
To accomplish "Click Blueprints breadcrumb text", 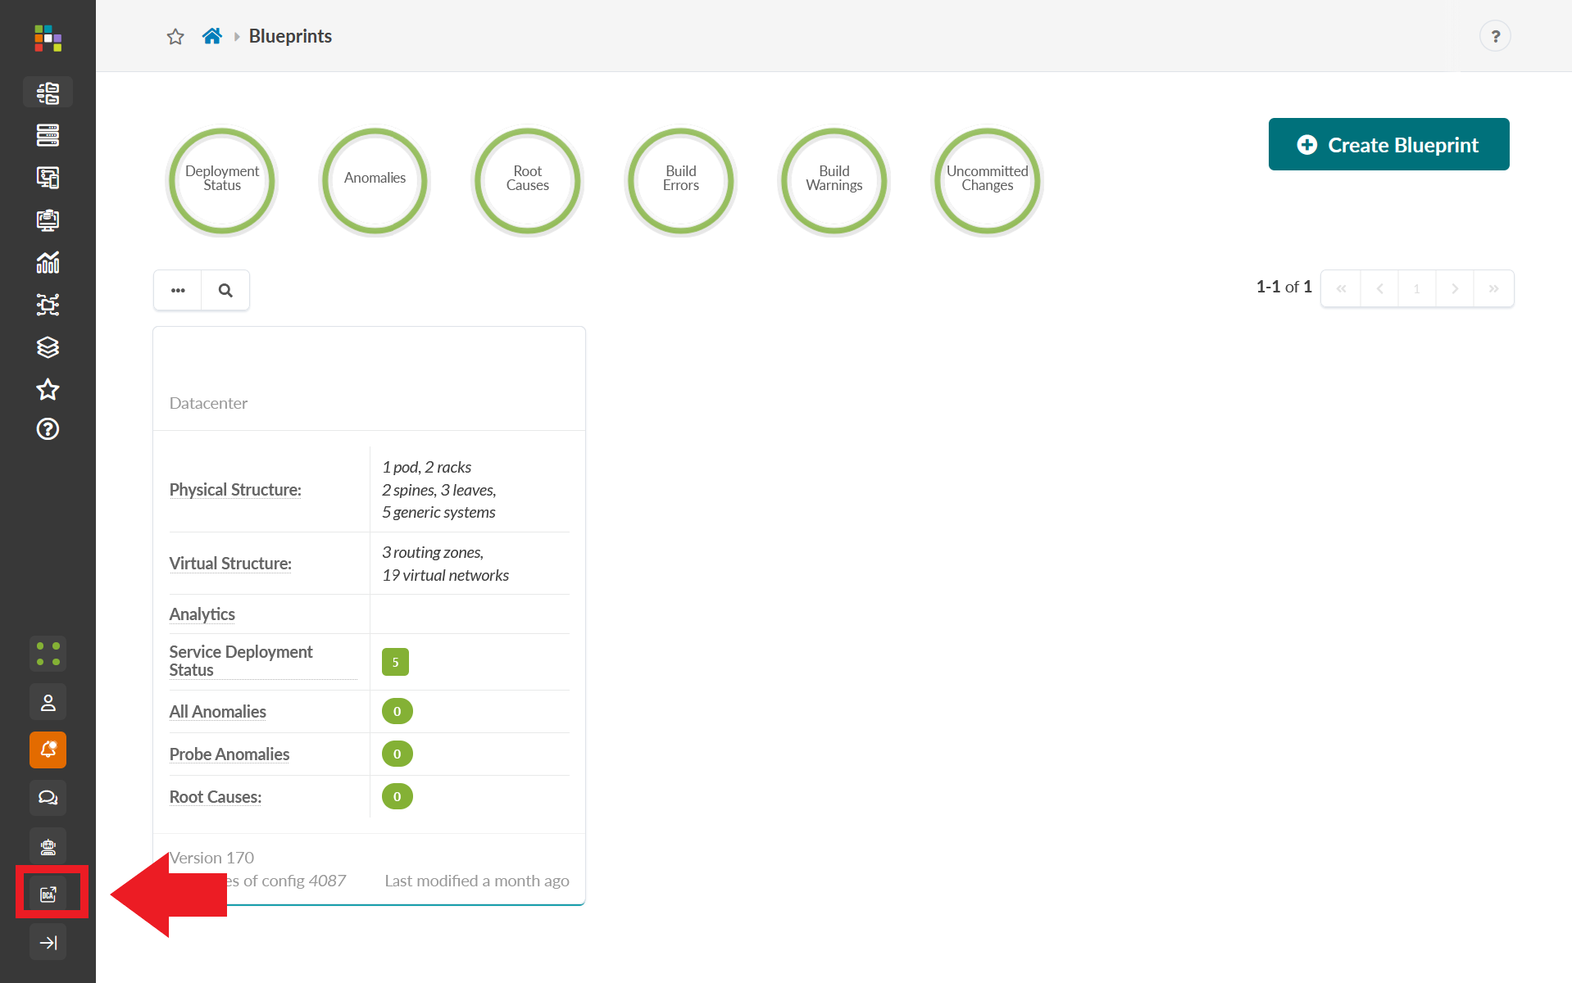I will click(x=290, y=36).
